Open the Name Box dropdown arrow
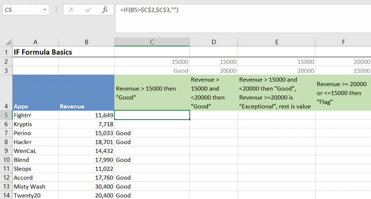The width and height of the screenshot is (371, 199). click(44, 10)
